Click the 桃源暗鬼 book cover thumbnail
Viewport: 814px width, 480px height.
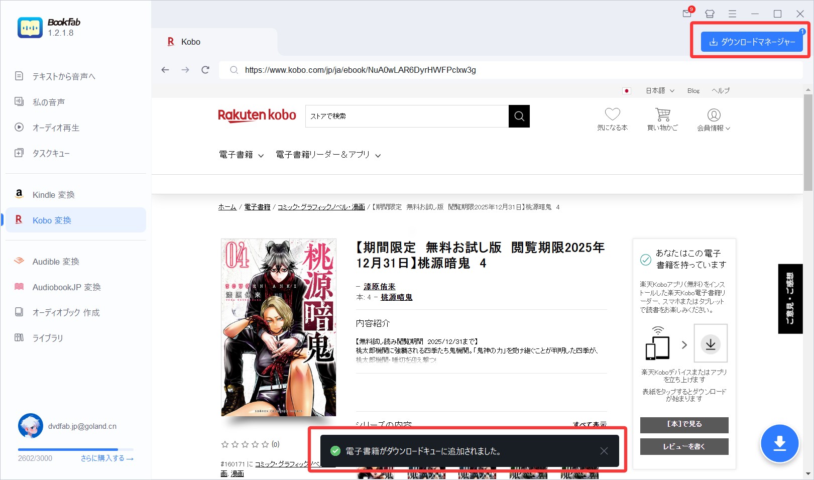coord(279,327)
